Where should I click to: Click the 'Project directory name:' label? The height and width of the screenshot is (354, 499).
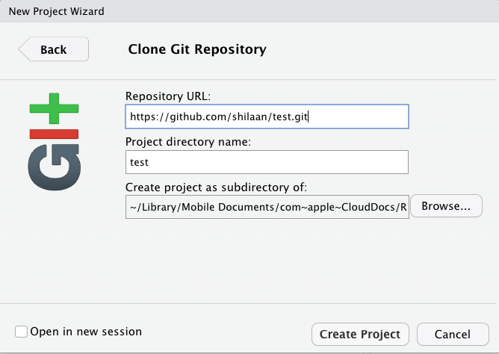[x=187, y=142]
